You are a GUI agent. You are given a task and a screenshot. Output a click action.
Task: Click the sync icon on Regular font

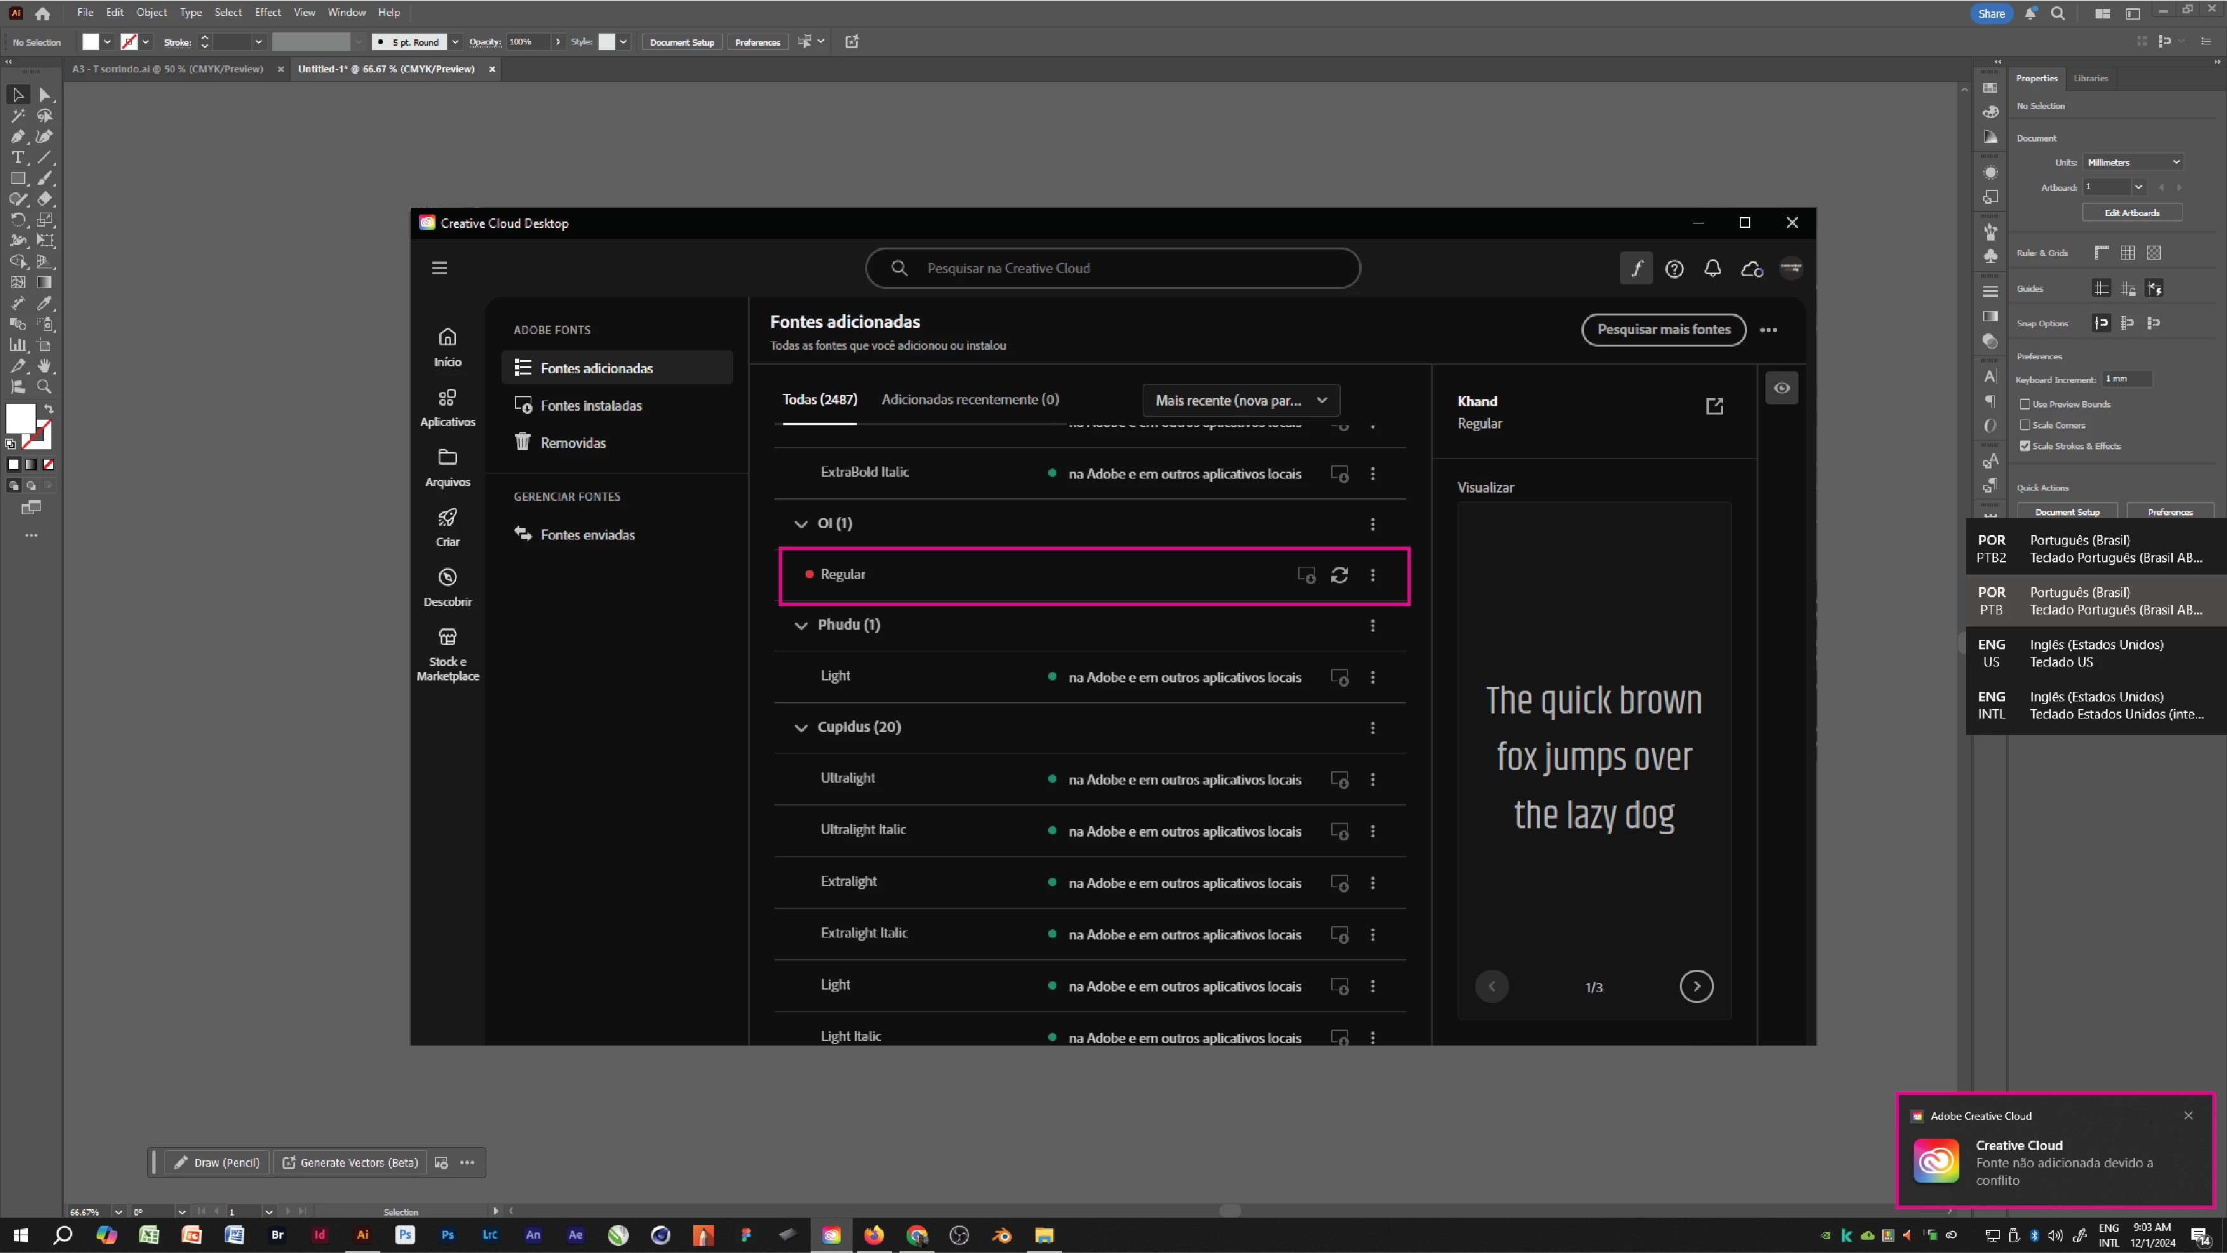point(1339,576)
